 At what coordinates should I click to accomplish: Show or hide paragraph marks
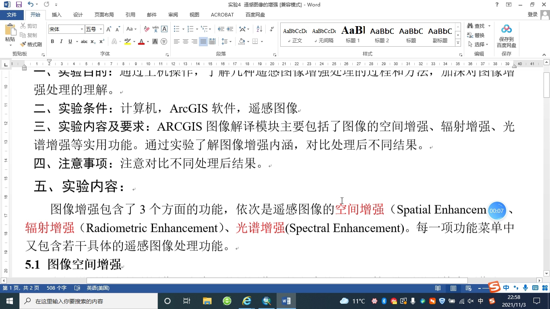click(x=272, y=29)
